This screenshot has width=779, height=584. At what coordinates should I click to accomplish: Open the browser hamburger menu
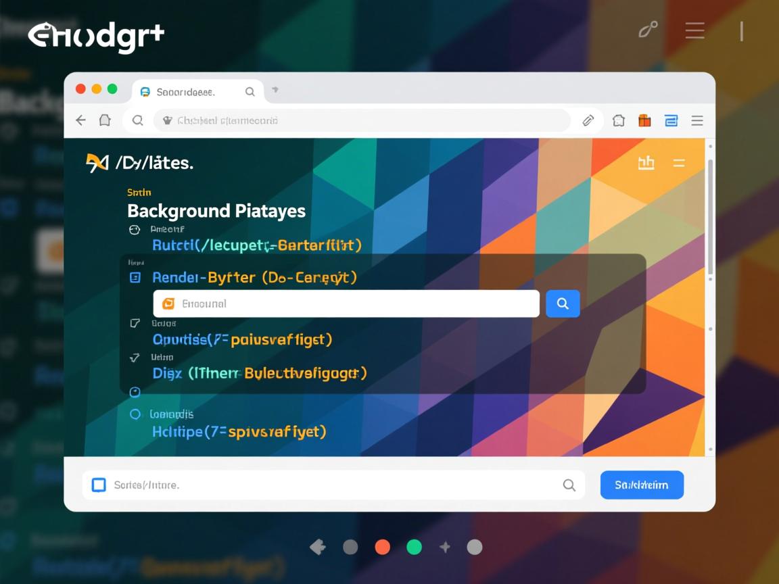(x=697, y=120)
